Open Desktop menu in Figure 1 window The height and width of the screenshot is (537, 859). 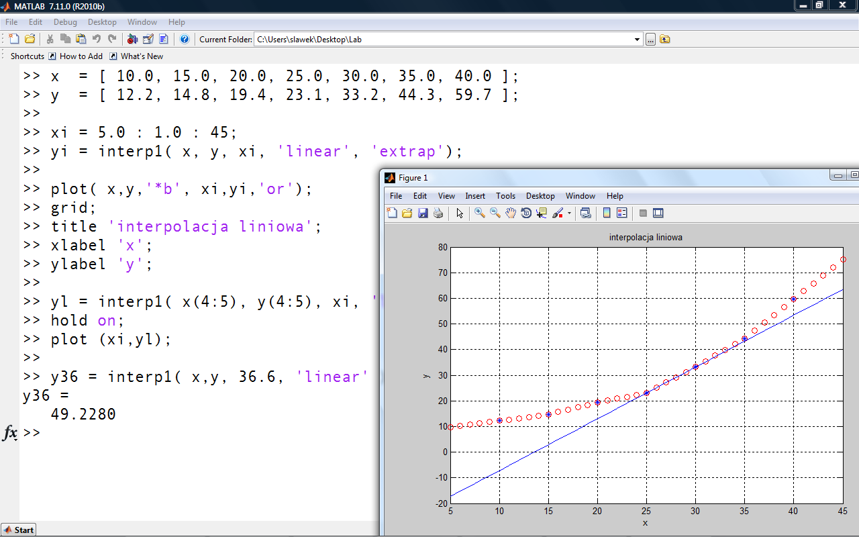[x=540, y=196]
